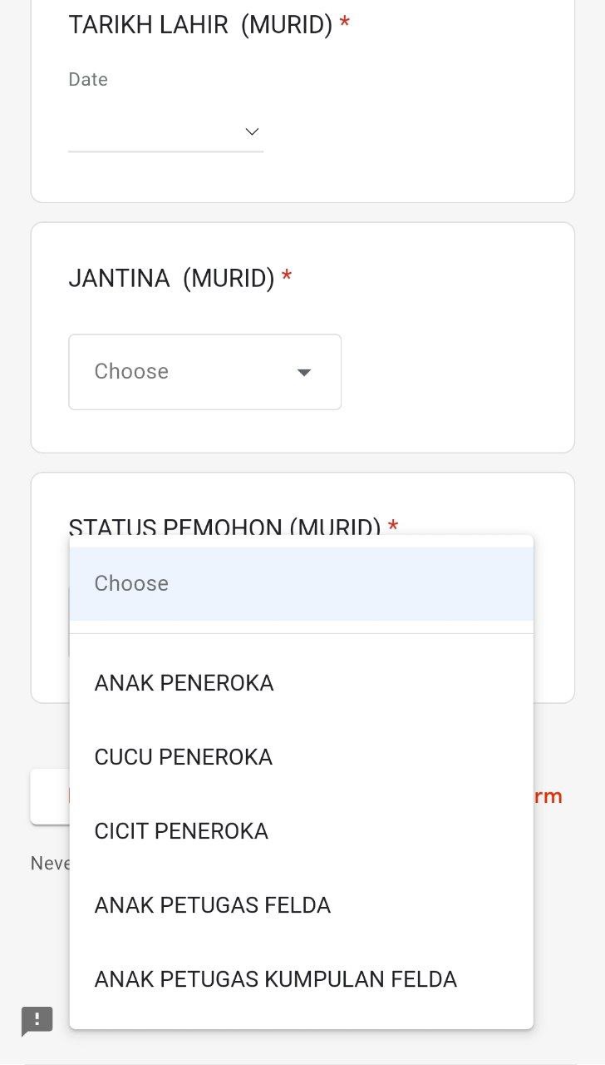Viewport: 605px width, 1065px height.
Task: Choose the CUCU PENEROKA option
Action: 184,757
